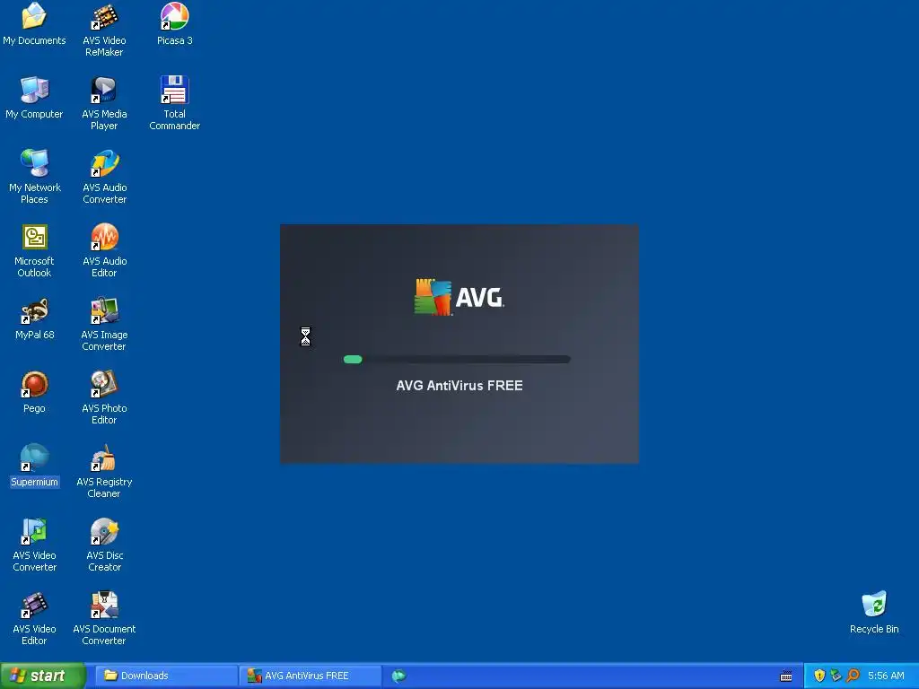Click the AVG installer loading progress bar
This screenshot has width=919, height=689.
(x=457, y=359)
